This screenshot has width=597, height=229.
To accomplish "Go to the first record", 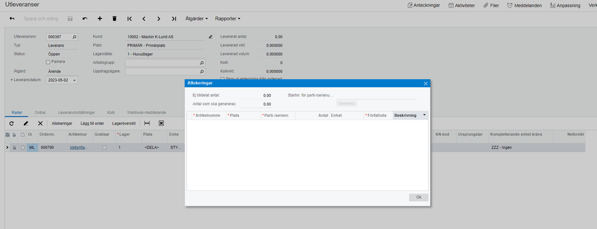I will pos(129,18).
